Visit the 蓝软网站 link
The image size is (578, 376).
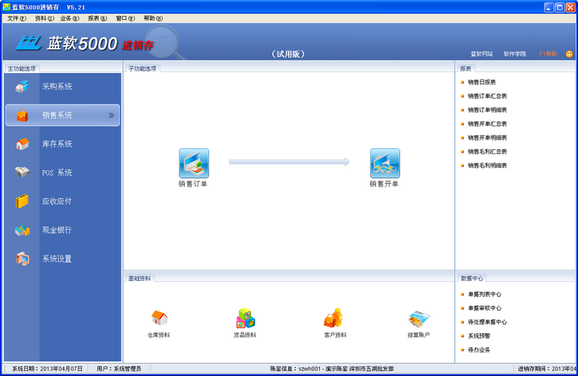click(x=481, y=54)
